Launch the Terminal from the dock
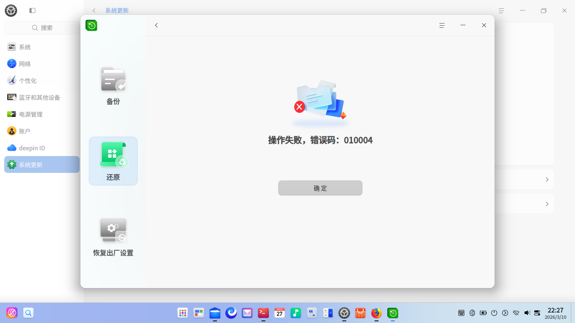This screenshot has height=323, width=575. (x=263, y=313)
